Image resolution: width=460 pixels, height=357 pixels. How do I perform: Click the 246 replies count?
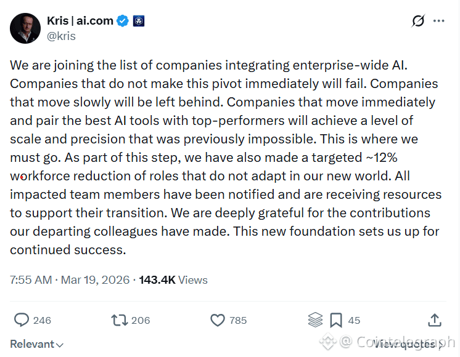pyautogui.click(x=42, y=320)
